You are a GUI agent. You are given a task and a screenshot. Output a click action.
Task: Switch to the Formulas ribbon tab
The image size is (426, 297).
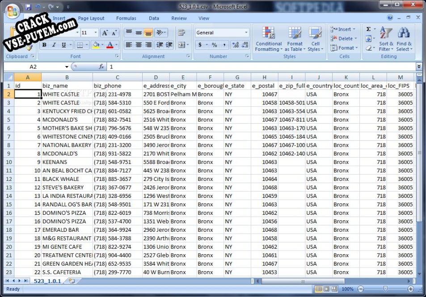pyautogui.click(x=126, y=18)
